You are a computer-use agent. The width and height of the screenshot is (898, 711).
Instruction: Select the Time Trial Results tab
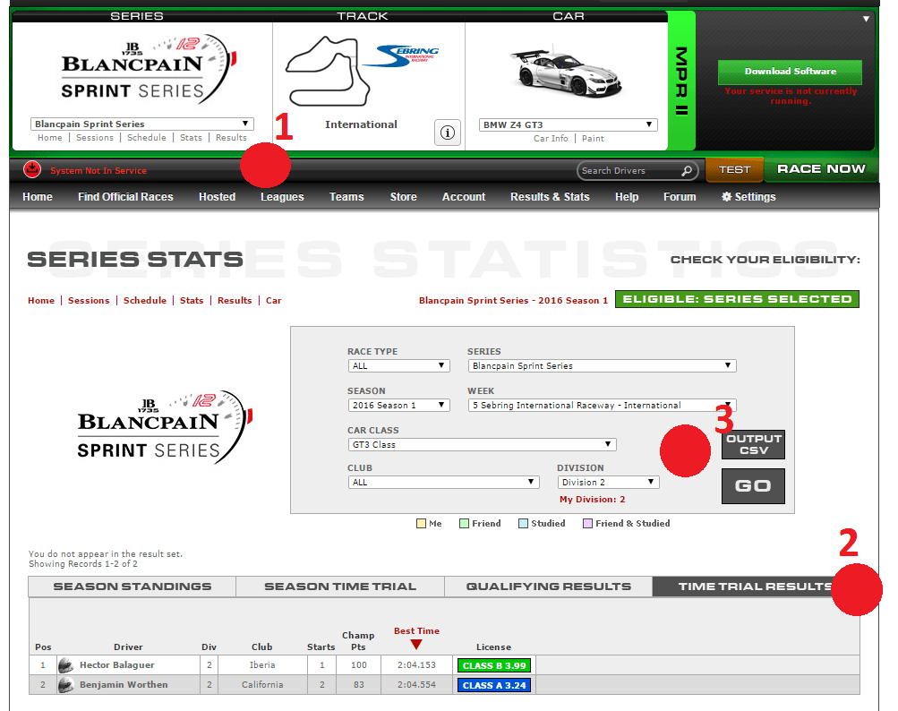pyautogui.click(x=756, y=587)
